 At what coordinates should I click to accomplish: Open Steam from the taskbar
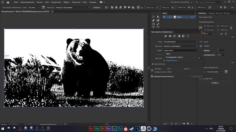[132, 129]
